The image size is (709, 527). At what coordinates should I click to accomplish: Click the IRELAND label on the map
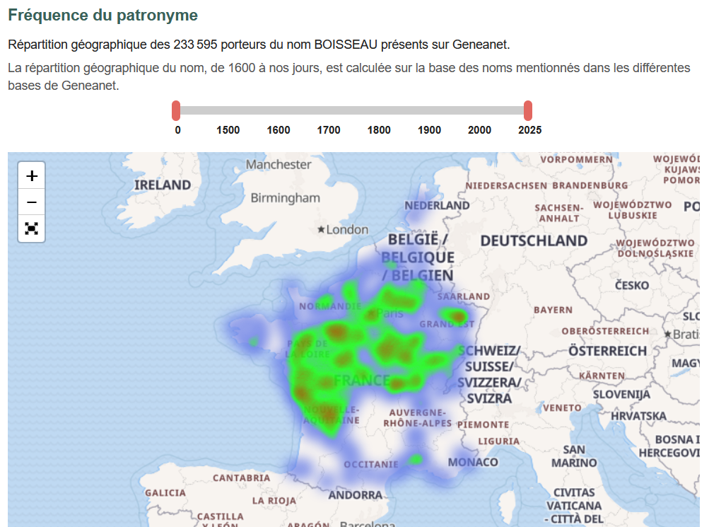click(163, 185)
